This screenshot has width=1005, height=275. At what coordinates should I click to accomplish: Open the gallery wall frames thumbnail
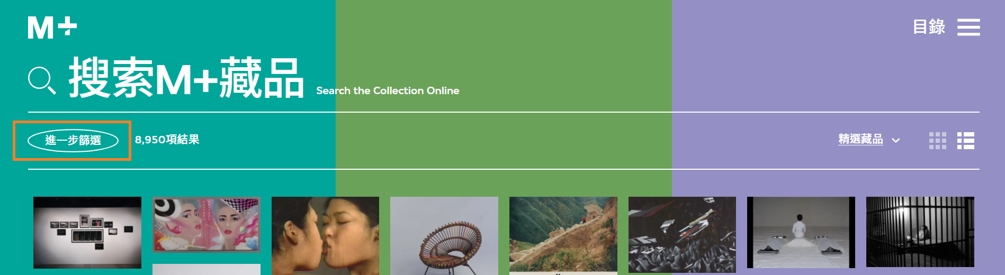pyautogui.click(x=87, y=233)
